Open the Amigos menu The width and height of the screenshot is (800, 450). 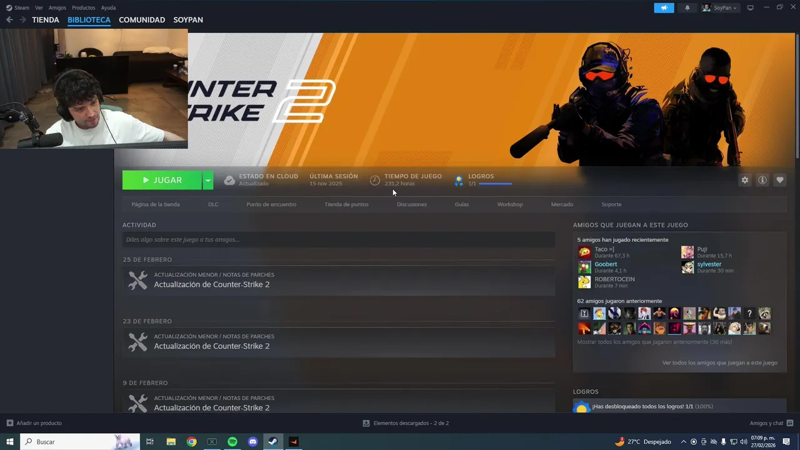[57, 7]
